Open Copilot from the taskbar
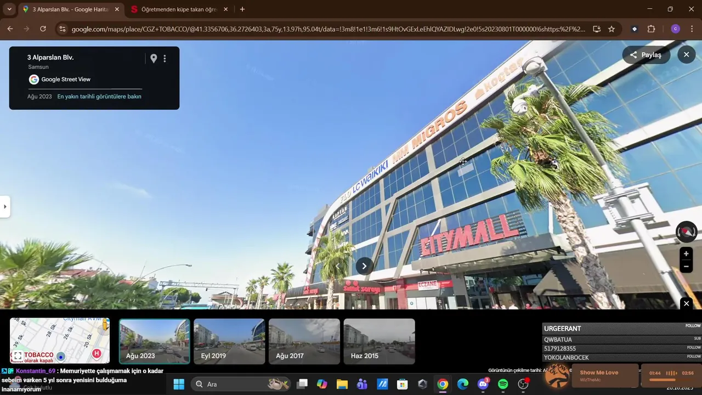This screenshot has height=395, width=702. [x=322, y=385]
